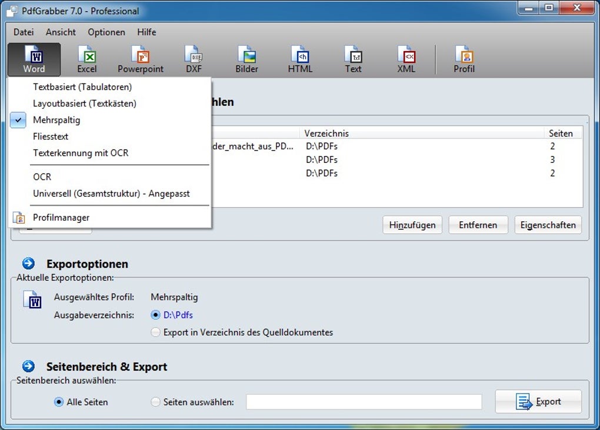
Task: Start the Export button
Action: [538, 402]
